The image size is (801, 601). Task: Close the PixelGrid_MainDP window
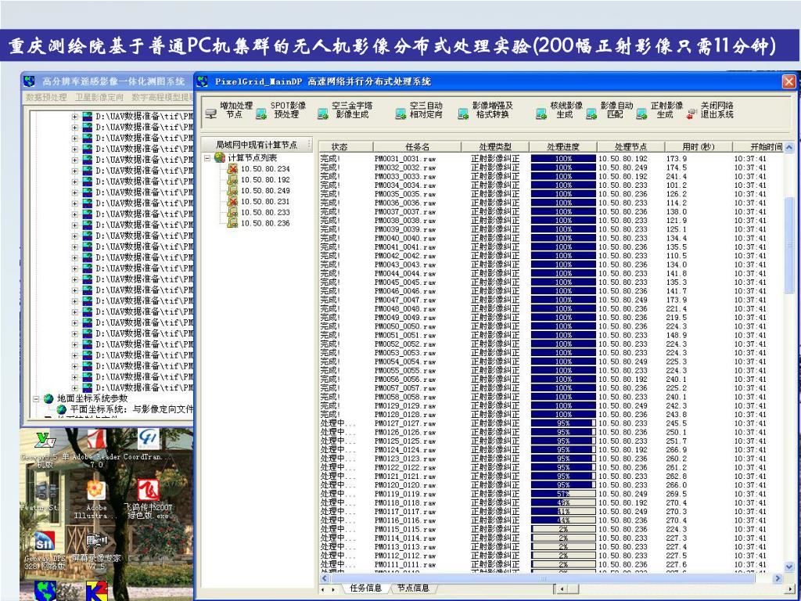(788, 81)
